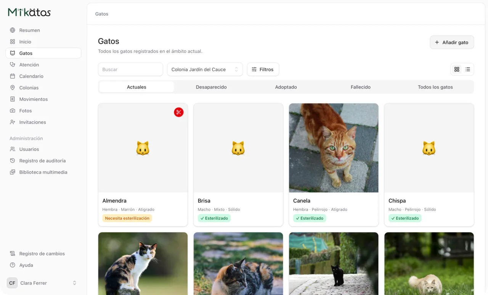Open the calico cat on post photo
Screen dimensions: 488x295
click(143, 263)
